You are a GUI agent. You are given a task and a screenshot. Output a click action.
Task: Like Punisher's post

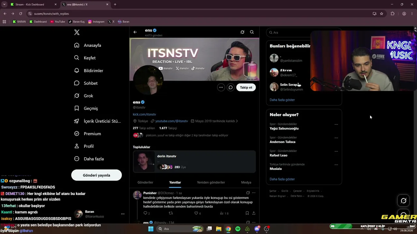click(x=197, y=213)
